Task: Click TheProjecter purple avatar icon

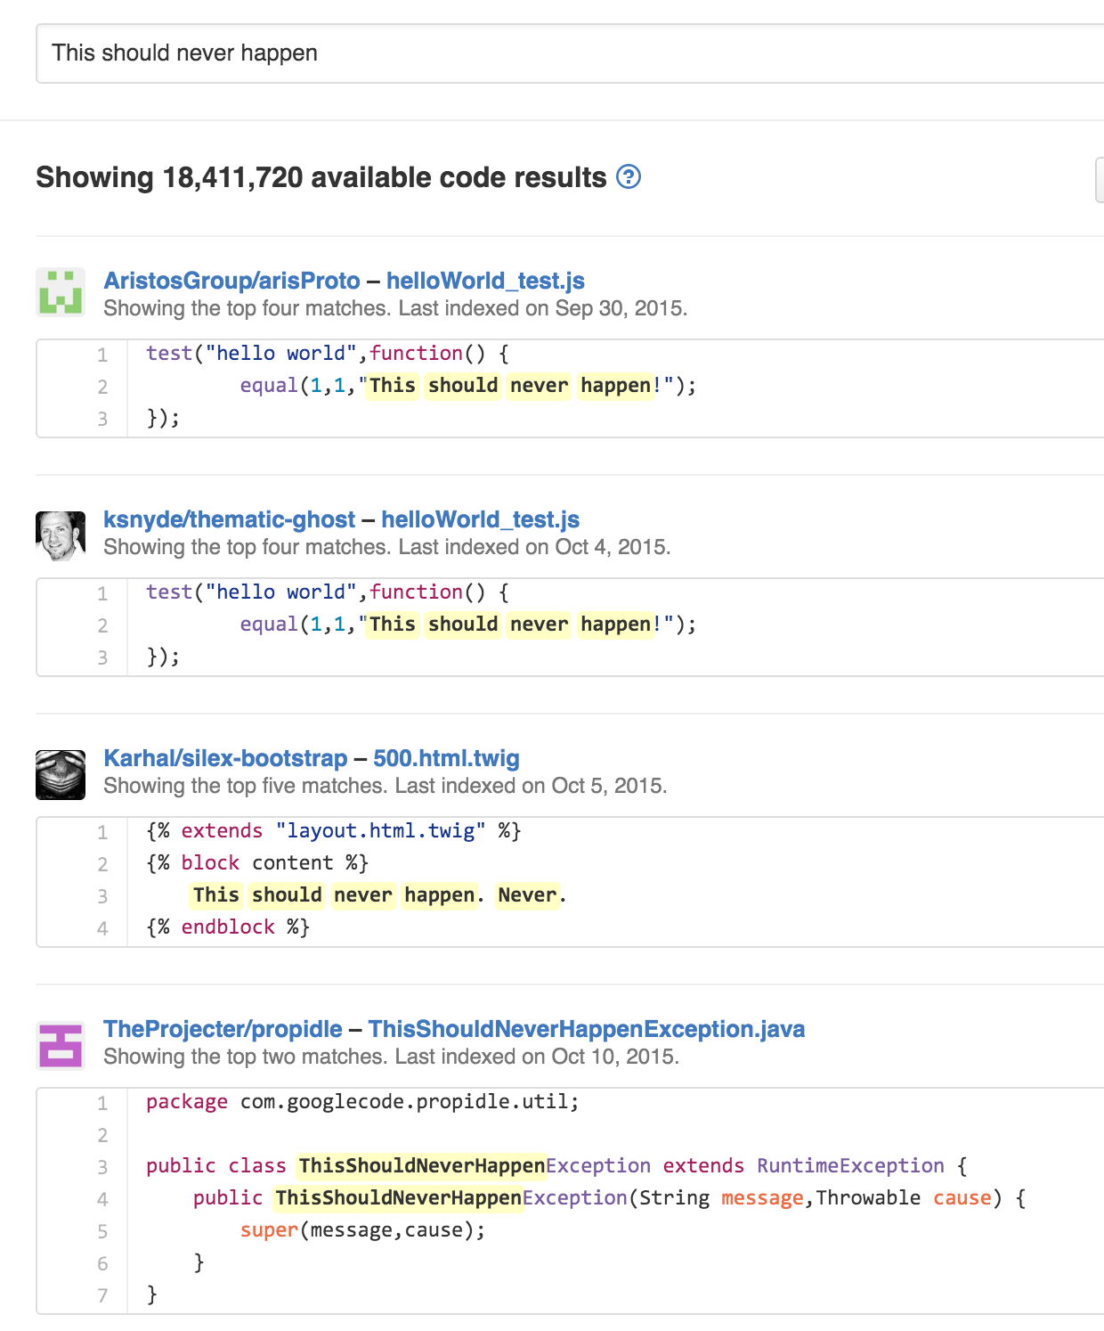Action: 61,1045
